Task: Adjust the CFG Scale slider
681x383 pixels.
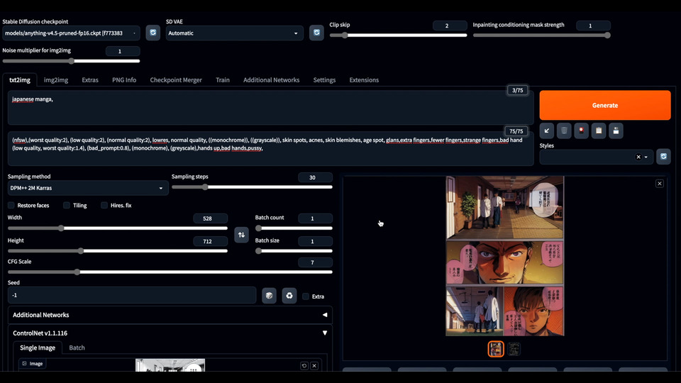Action: pyautogui.click(x=170, y=272)
